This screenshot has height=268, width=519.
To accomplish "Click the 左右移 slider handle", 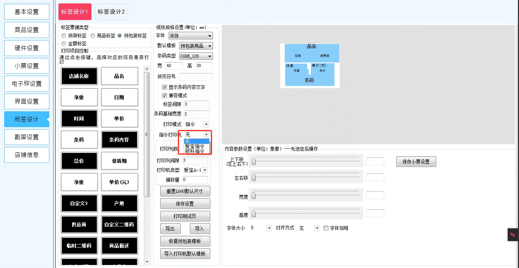I will tap(254, 178).
